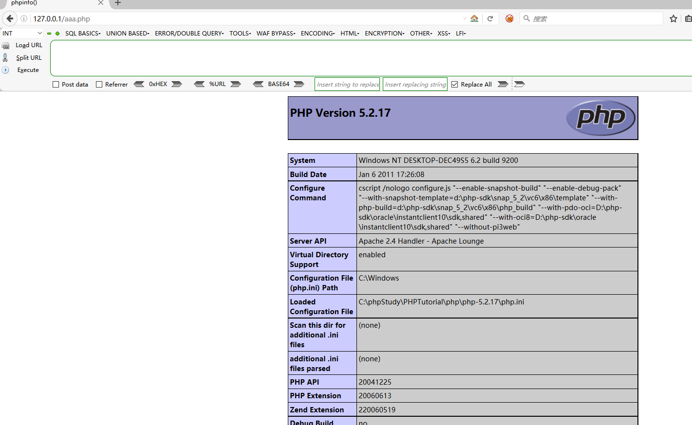Focus the Insert string to replace field

[x=348, y=84]
